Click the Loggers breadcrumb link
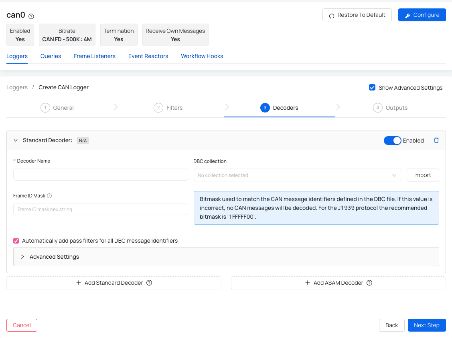The height and width of the screenshot is (338, 452). pos(17,87)
